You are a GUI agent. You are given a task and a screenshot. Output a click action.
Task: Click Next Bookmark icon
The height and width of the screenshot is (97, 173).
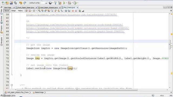click(59, 11)
